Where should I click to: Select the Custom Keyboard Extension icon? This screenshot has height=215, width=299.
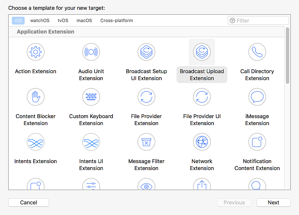[x=91, y=97]
